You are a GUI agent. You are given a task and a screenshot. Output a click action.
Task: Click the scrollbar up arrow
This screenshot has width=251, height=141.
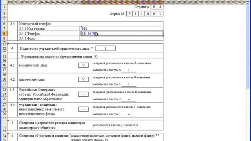[x=247, y=4]
